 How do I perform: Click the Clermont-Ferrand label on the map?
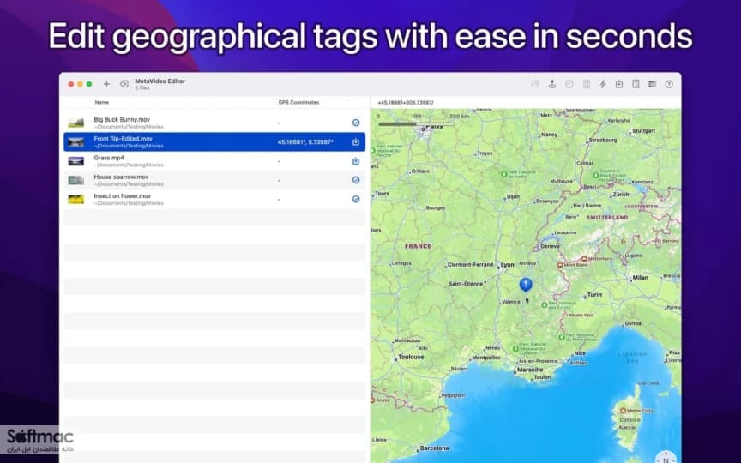click(x=470, y=265)
